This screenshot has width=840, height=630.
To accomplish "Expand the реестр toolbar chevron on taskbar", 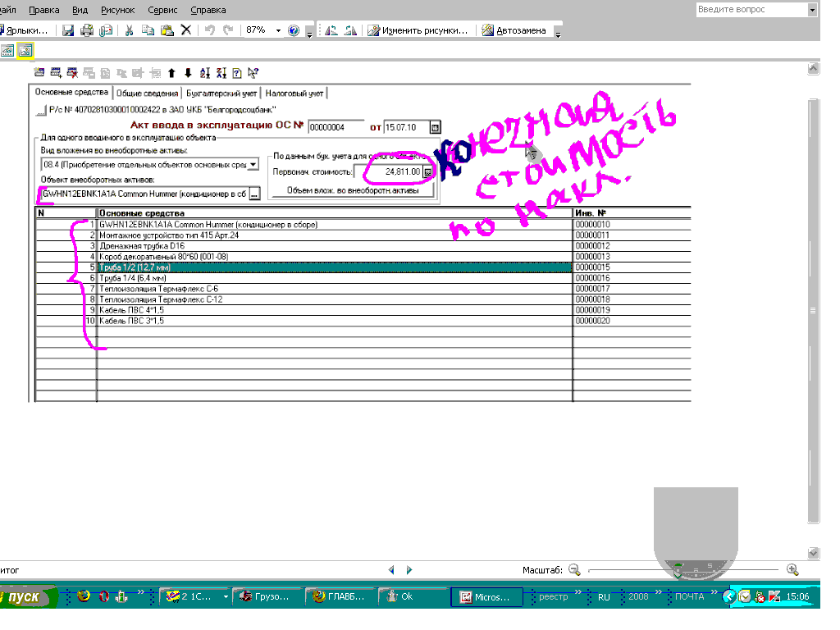I will click(578, 592).
